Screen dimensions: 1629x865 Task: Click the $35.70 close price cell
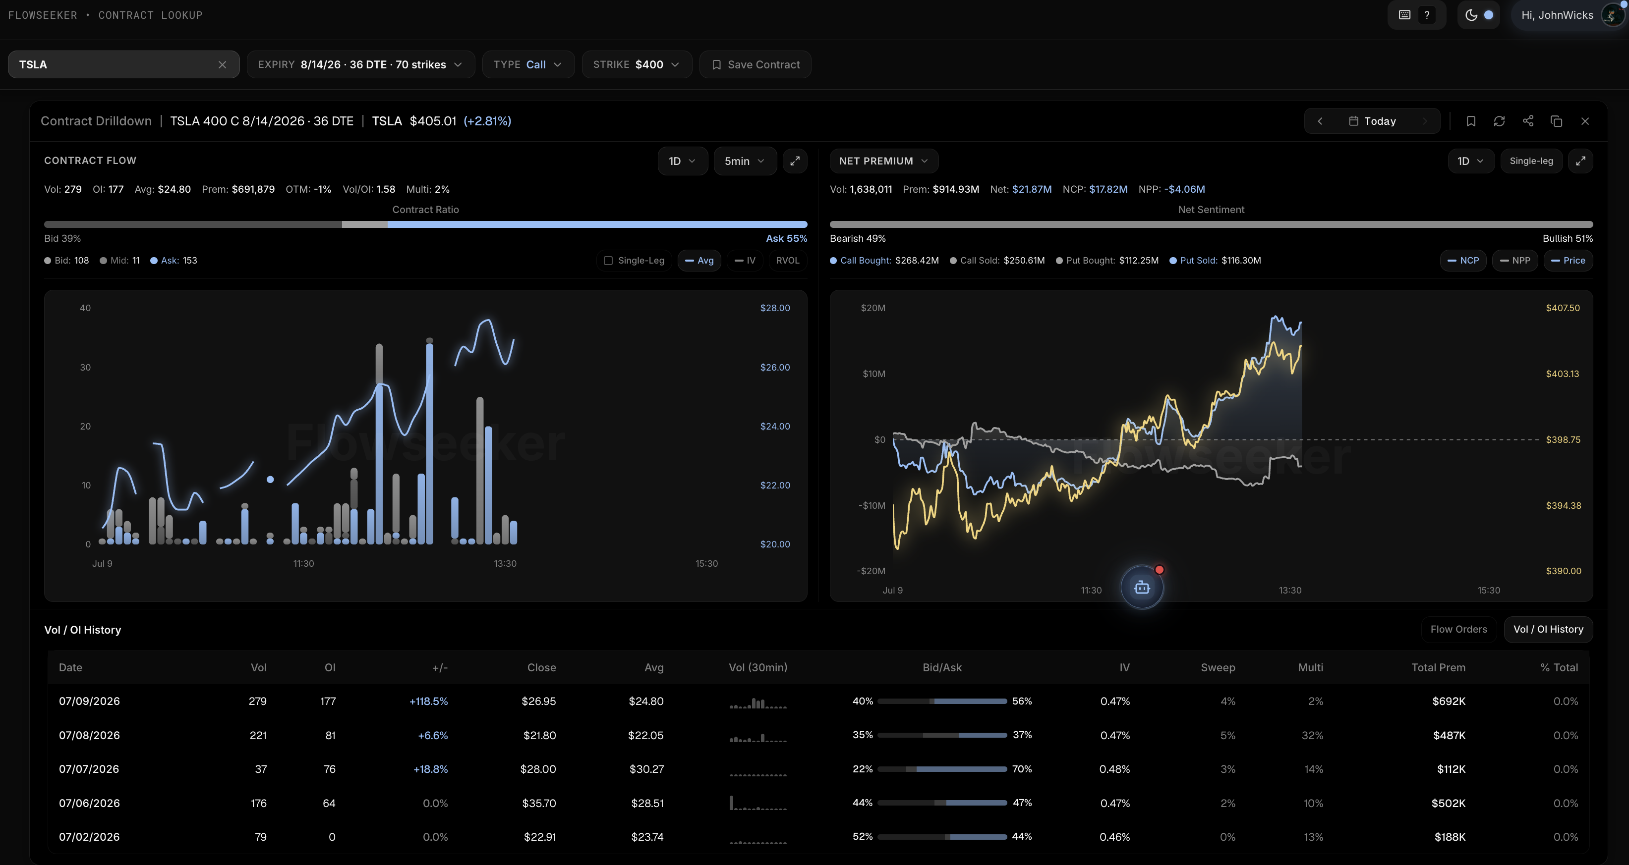[539, 803]
